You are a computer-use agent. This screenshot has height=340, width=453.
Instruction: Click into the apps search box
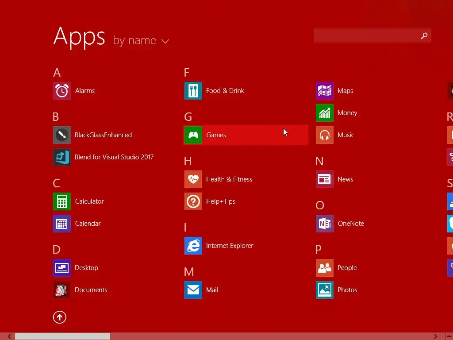[x=372, y=35]
